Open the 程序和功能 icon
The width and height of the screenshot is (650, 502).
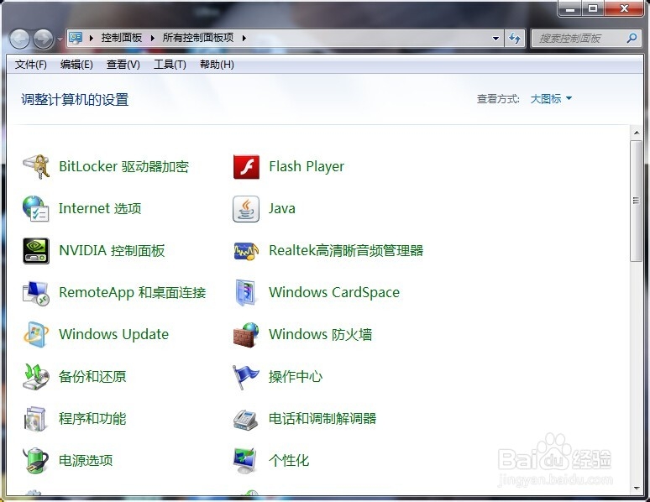pos(36,419)
